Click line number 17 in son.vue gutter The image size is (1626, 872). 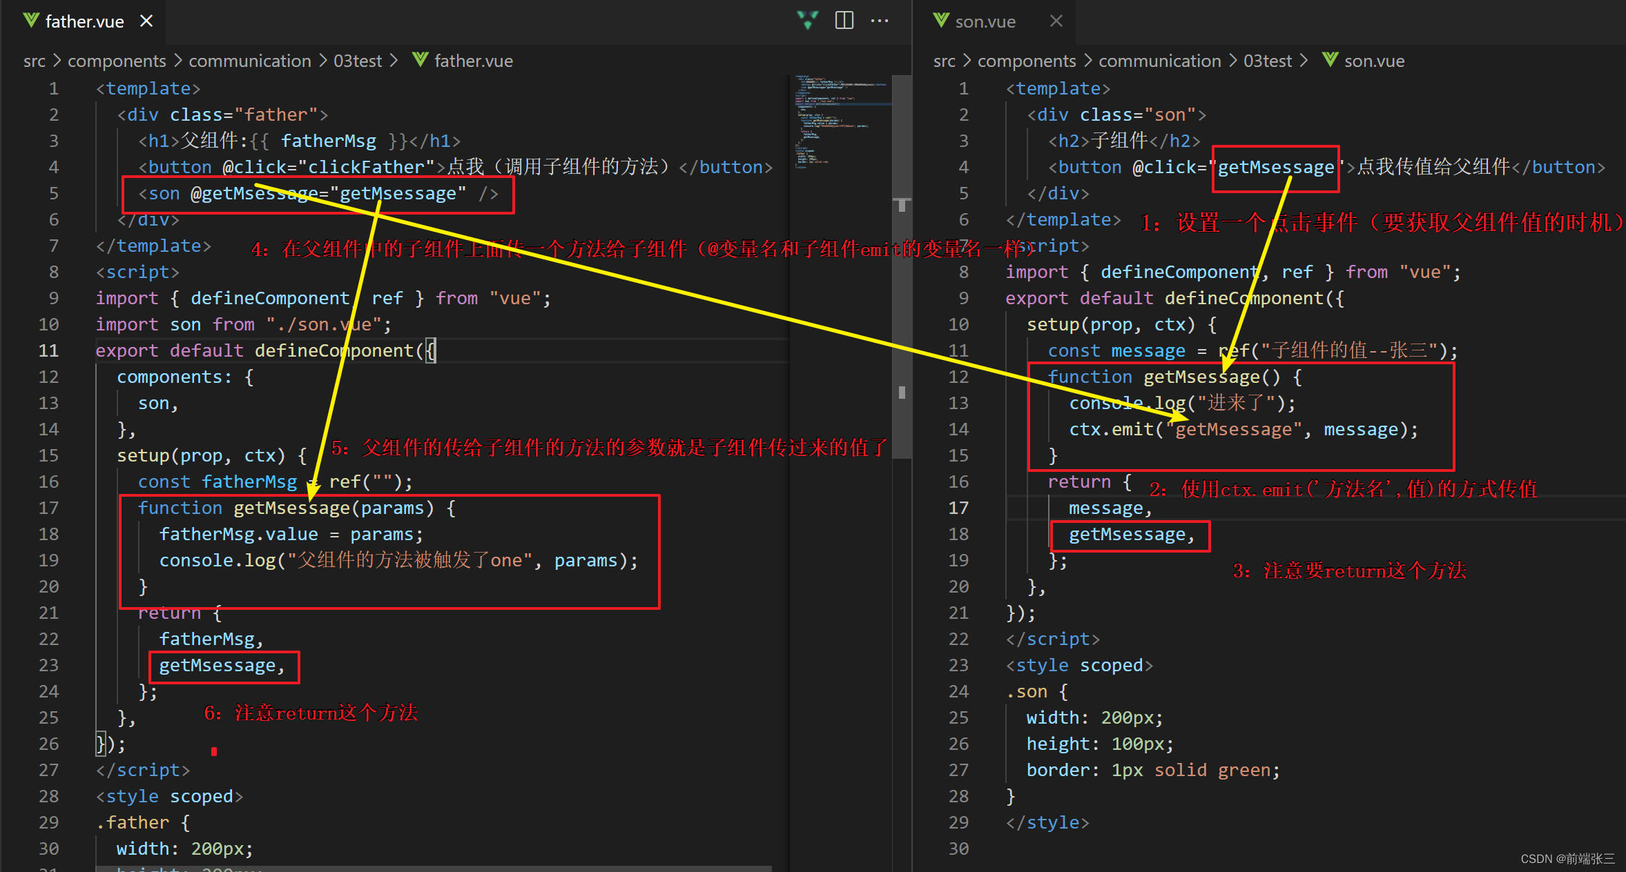pyautogui.click(x=958, y=508)
